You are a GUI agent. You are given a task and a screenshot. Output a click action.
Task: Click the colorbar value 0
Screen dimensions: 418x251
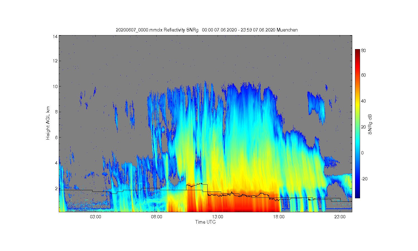coord(362,153)
